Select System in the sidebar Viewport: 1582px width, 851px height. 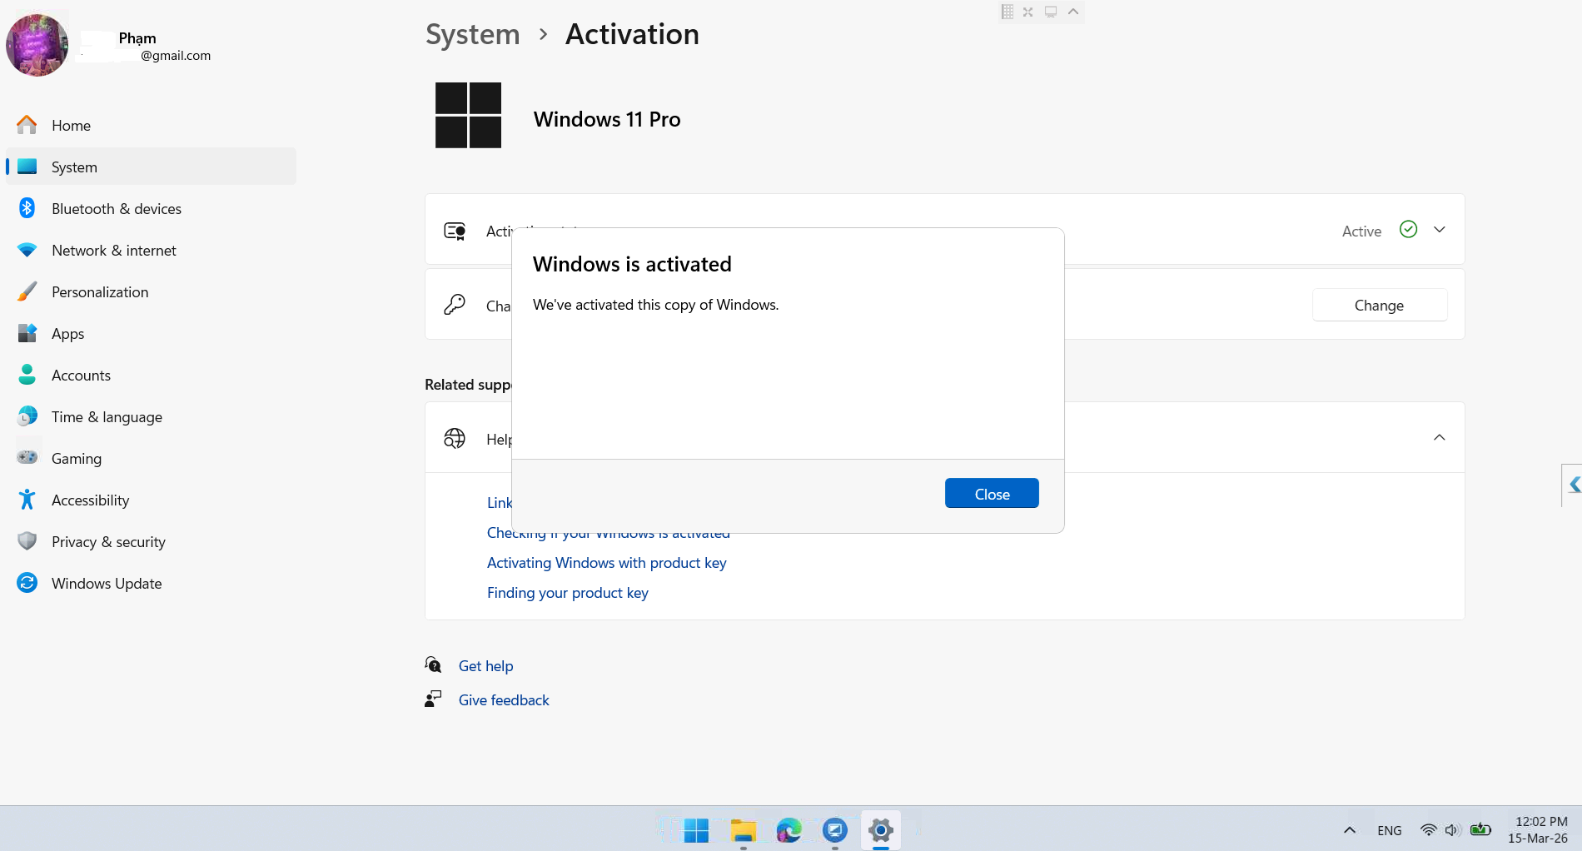(151, 167)
